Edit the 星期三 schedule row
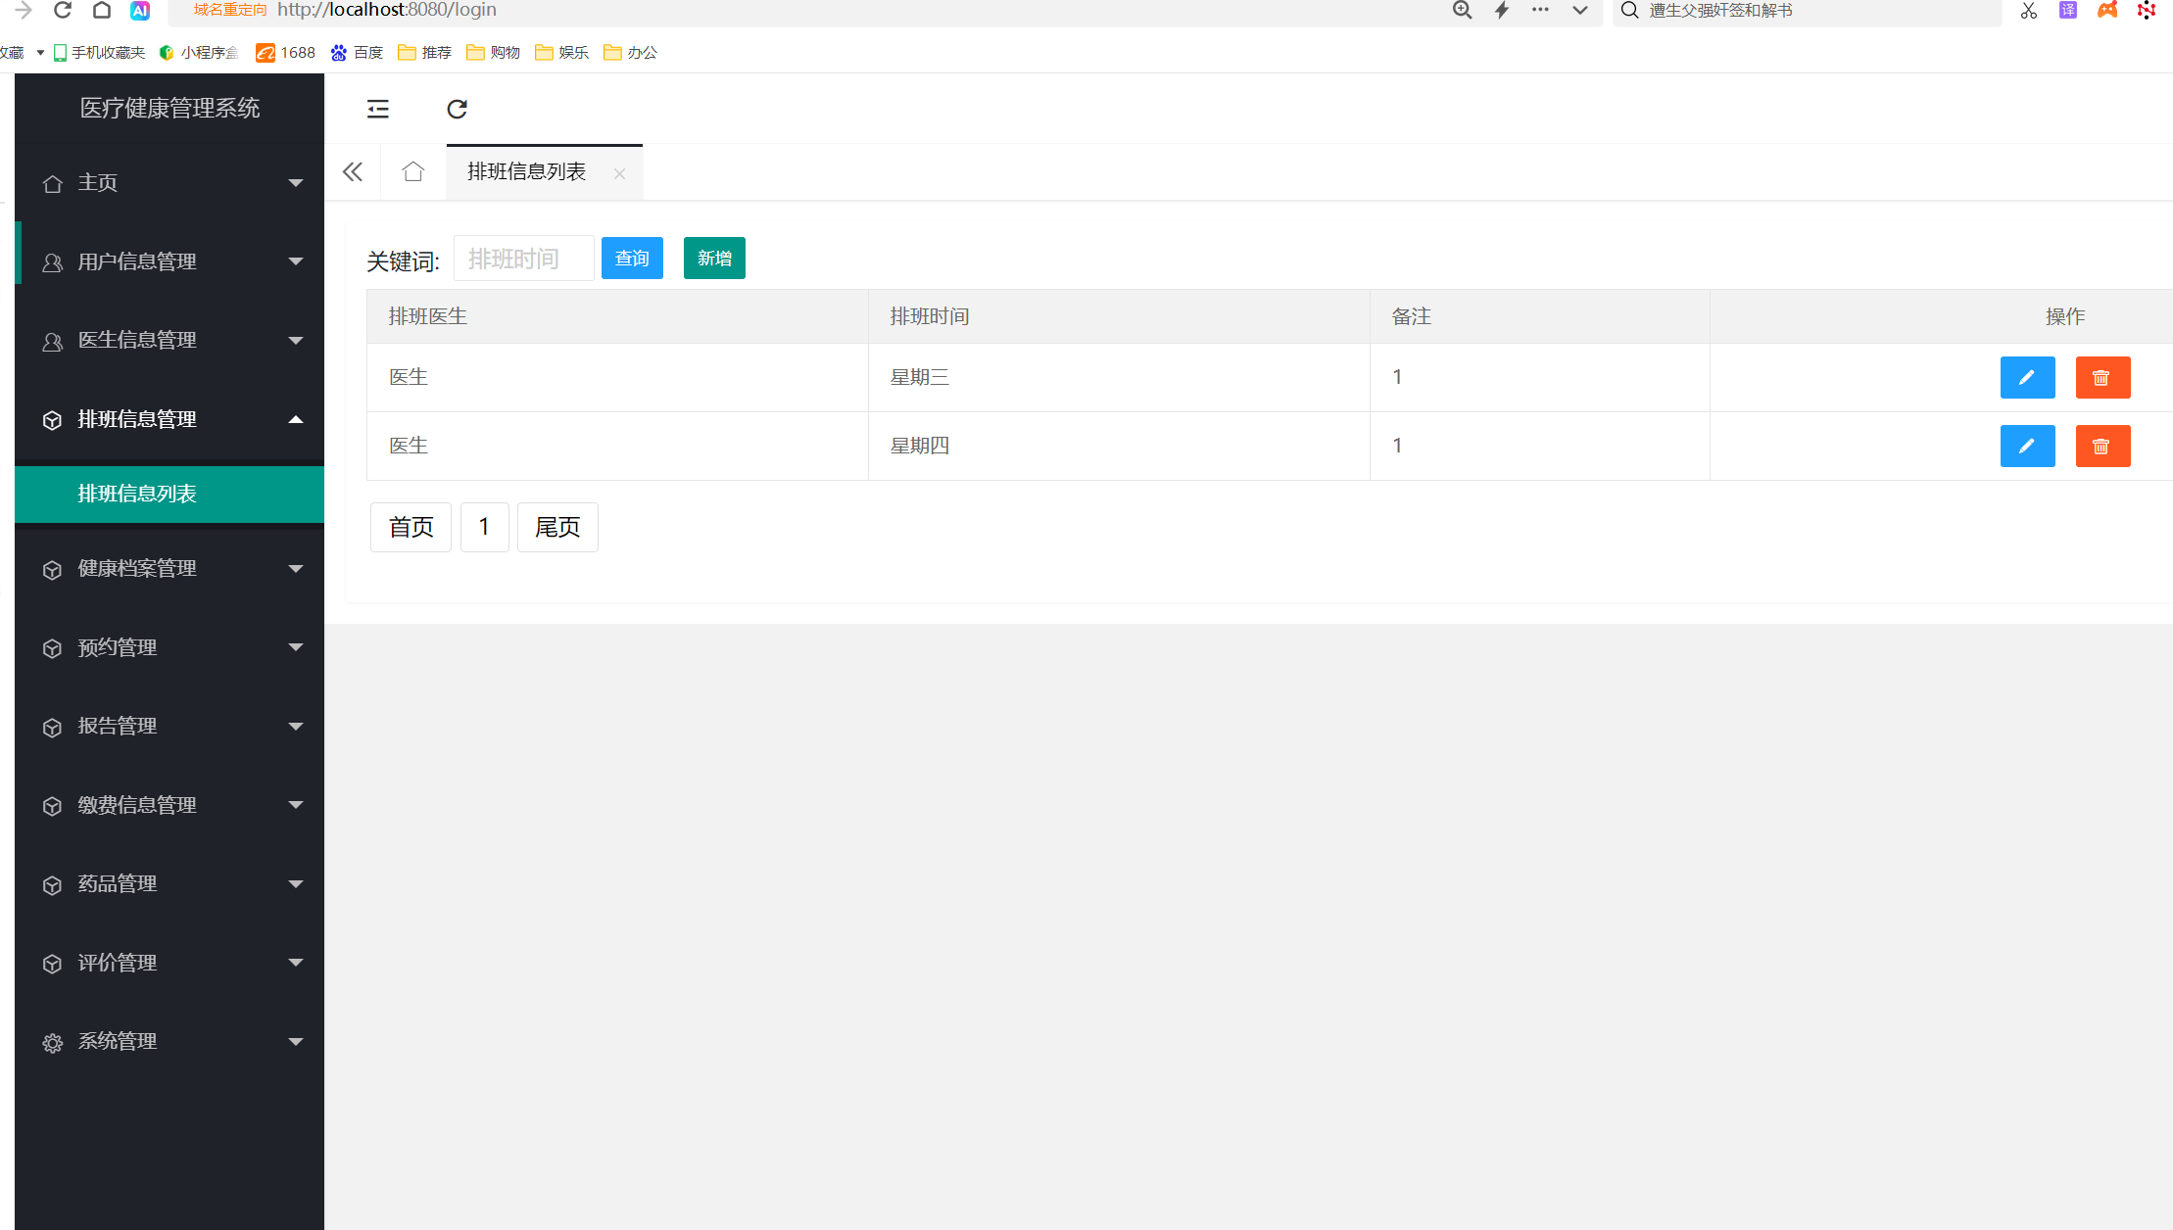Viewport: 2173px width, 1230px height. [2027, 378]
